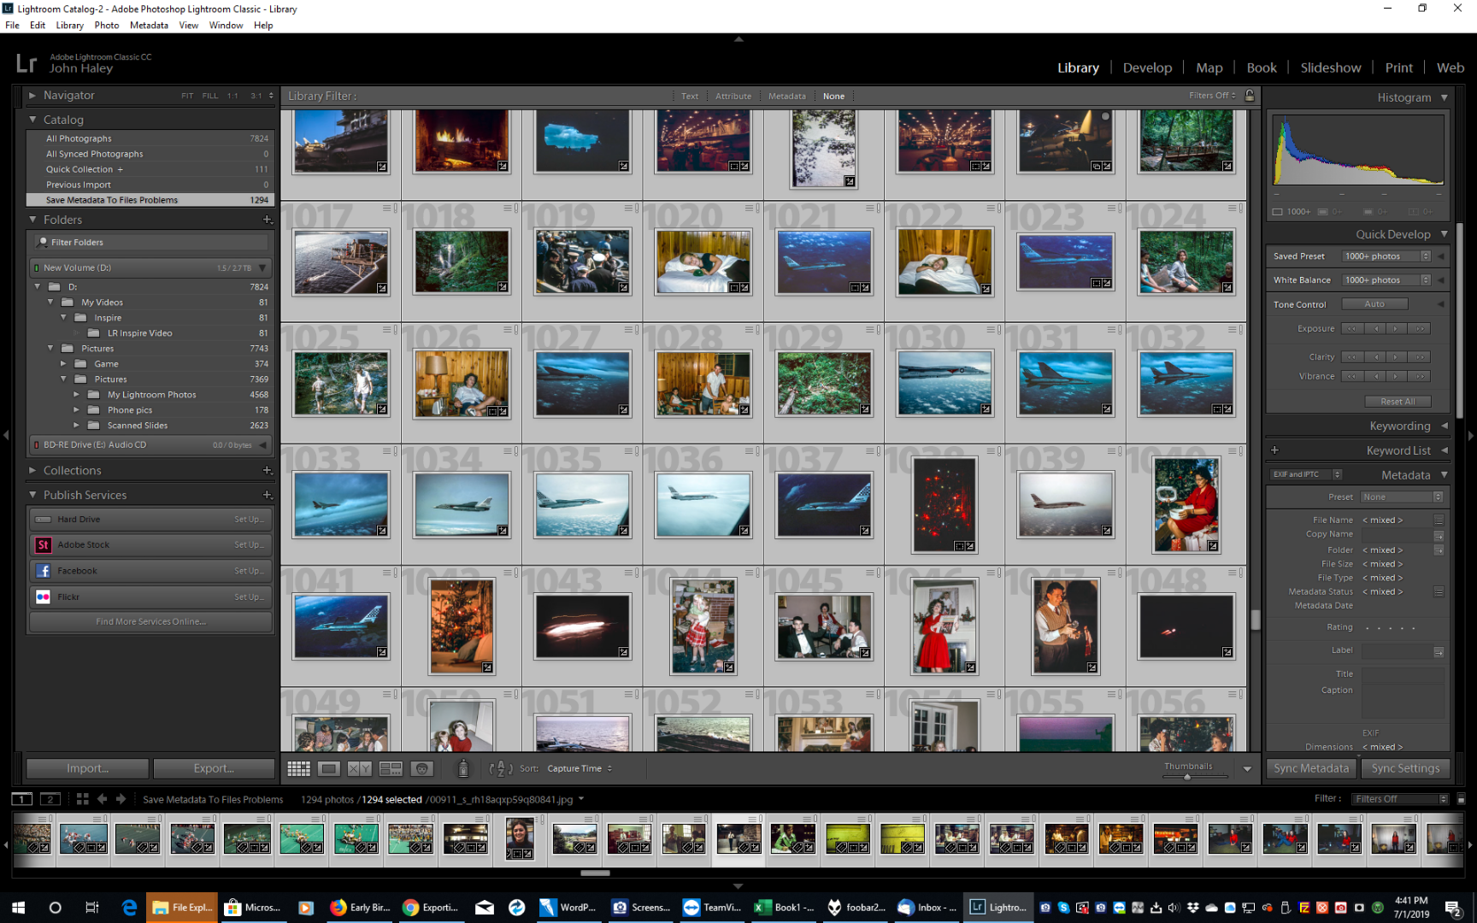Open Task View on the taskbar
This screenshot has width=1477, height=923.
pyautogui.click(x=92, y=908)
